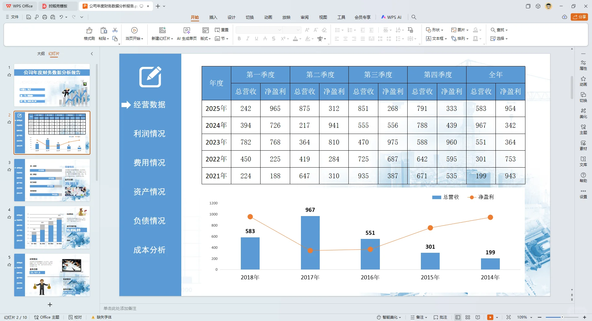
Task: Click the Notes (备注) button in status bar
Action: pyautogui.click(x=419, y=317)
